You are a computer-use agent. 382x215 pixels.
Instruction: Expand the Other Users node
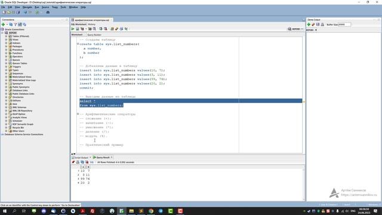[x=6, y=131]
